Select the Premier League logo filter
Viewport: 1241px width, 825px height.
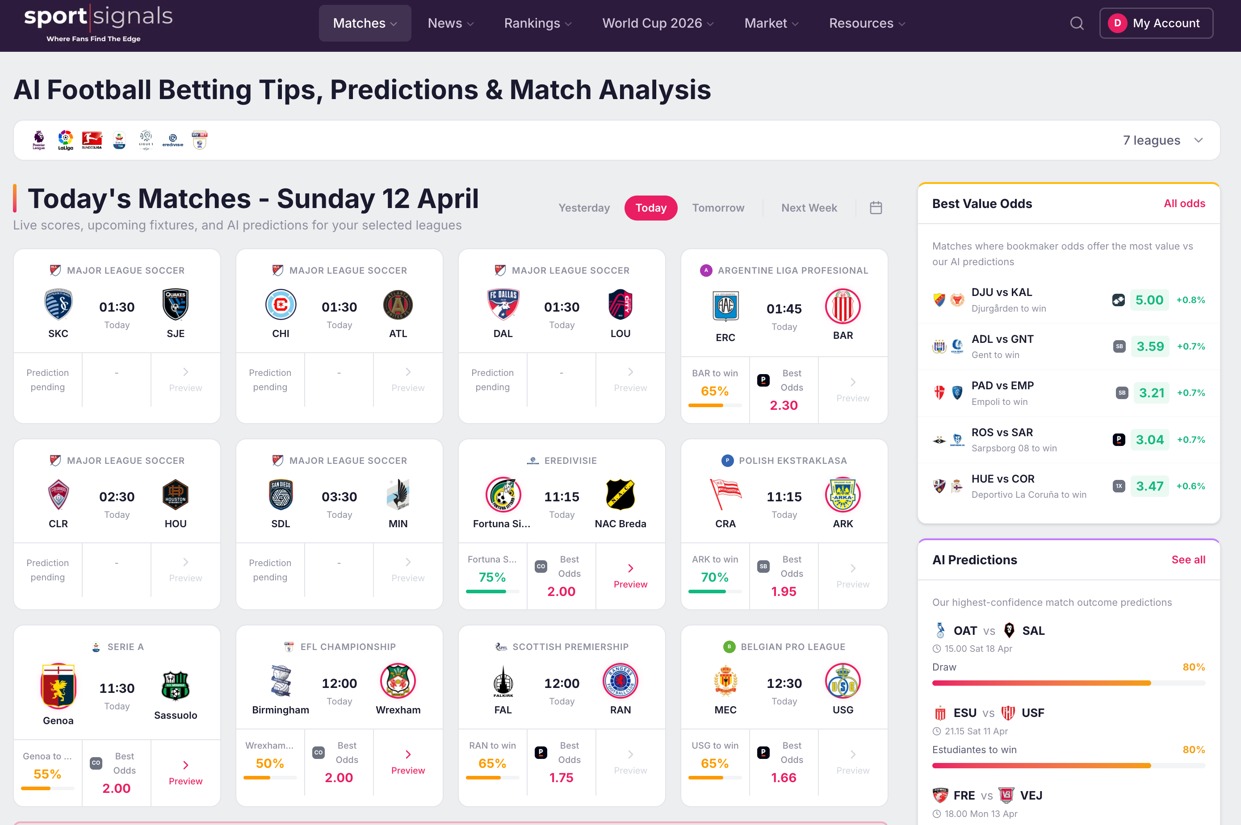click(x=38, y=141)
